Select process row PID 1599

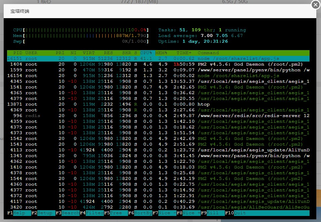pyautogui.click(x=158, y=70)
